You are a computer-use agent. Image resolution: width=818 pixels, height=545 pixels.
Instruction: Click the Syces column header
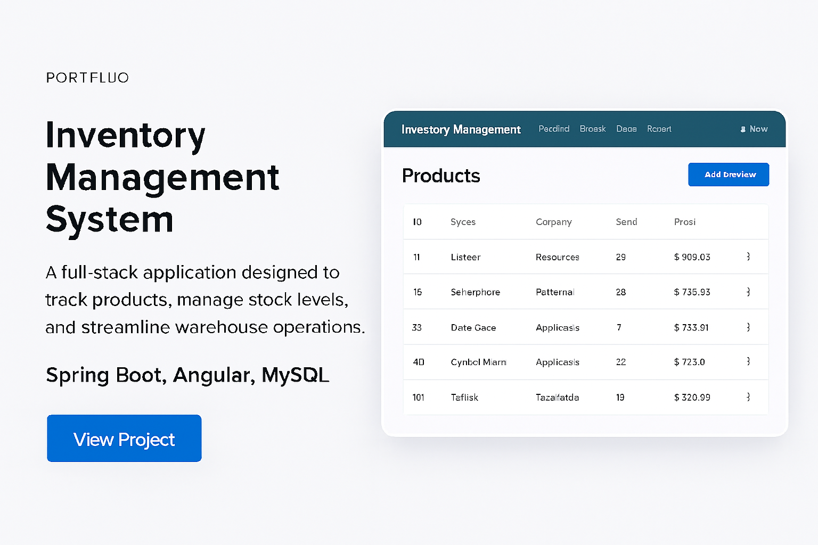coord(463,222)
